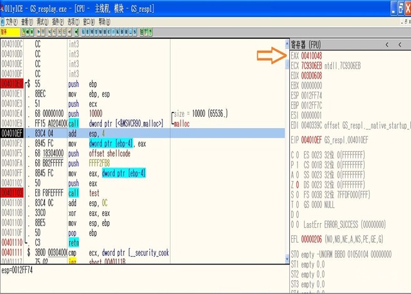Click the Execute till return icon
Viewport: 411px width, 294px height.
click(70, 32)
